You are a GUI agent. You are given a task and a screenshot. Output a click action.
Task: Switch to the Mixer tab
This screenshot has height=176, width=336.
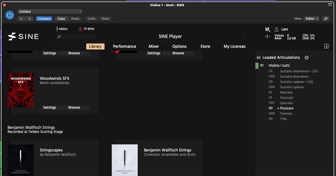[x=154, y=46]
